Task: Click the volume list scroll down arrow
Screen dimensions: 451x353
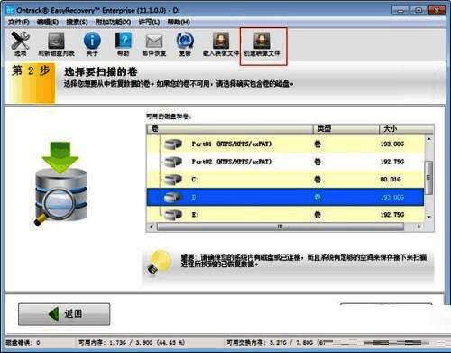Action: pos(428,217)
